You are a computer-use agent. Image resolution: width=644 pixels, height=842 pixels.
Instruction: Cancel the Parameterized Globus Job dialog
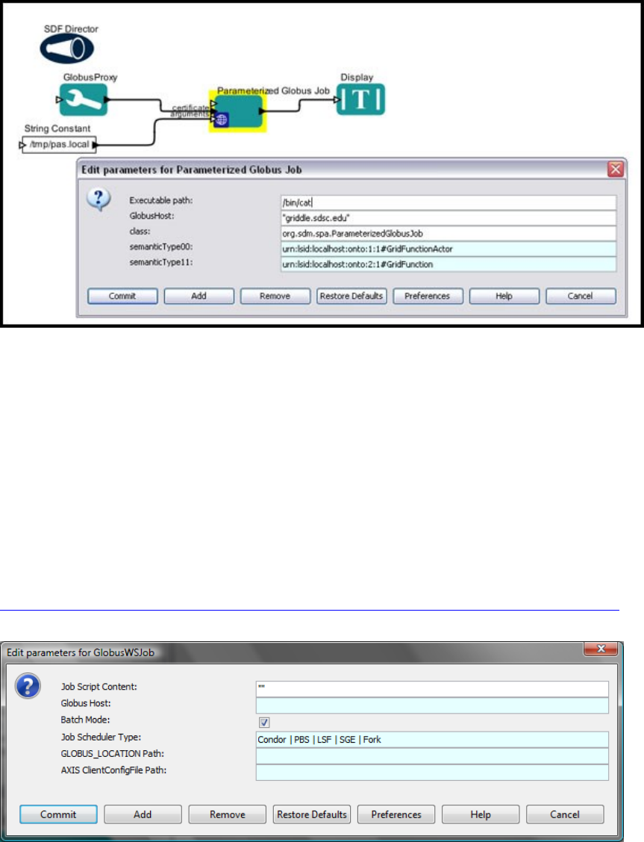(x=581, y=296)
